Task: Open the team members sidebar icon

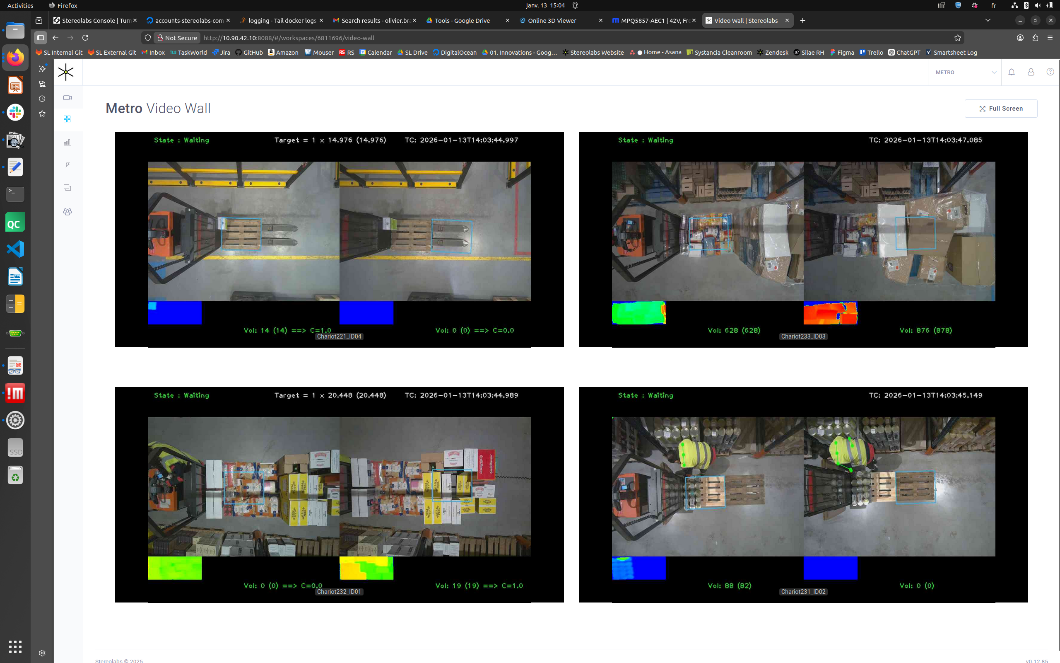Action: (67, 212)
